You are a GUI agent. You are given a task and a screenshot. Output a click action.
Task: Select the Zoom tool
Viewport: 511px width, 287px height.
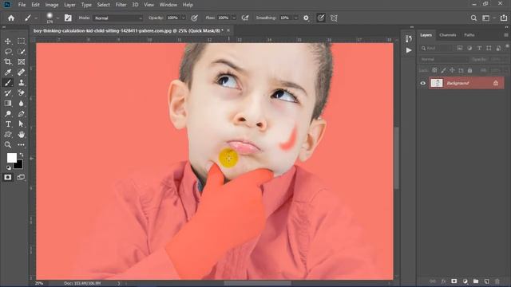8,145
